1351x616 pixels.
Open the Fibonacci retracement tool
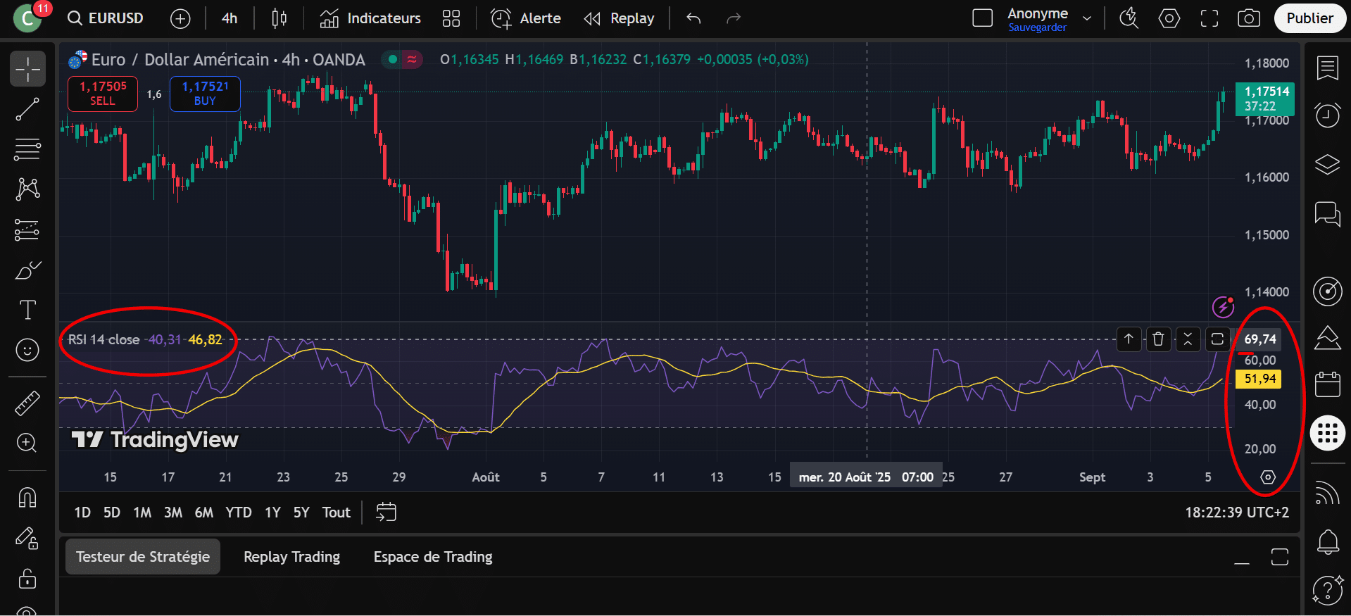[x=27, y=149]
